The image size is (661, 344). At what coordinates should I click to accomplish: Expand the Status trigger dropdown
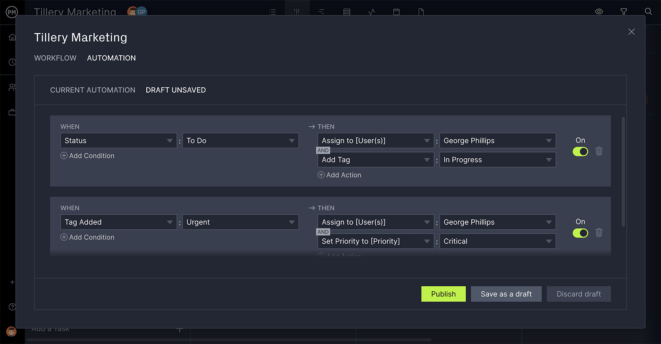pos(118,141)
